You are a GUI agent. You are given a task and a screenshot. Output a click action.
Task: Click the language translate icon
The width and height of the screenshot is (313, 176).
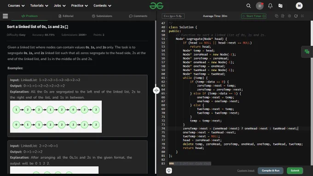(x=280, y=6)
